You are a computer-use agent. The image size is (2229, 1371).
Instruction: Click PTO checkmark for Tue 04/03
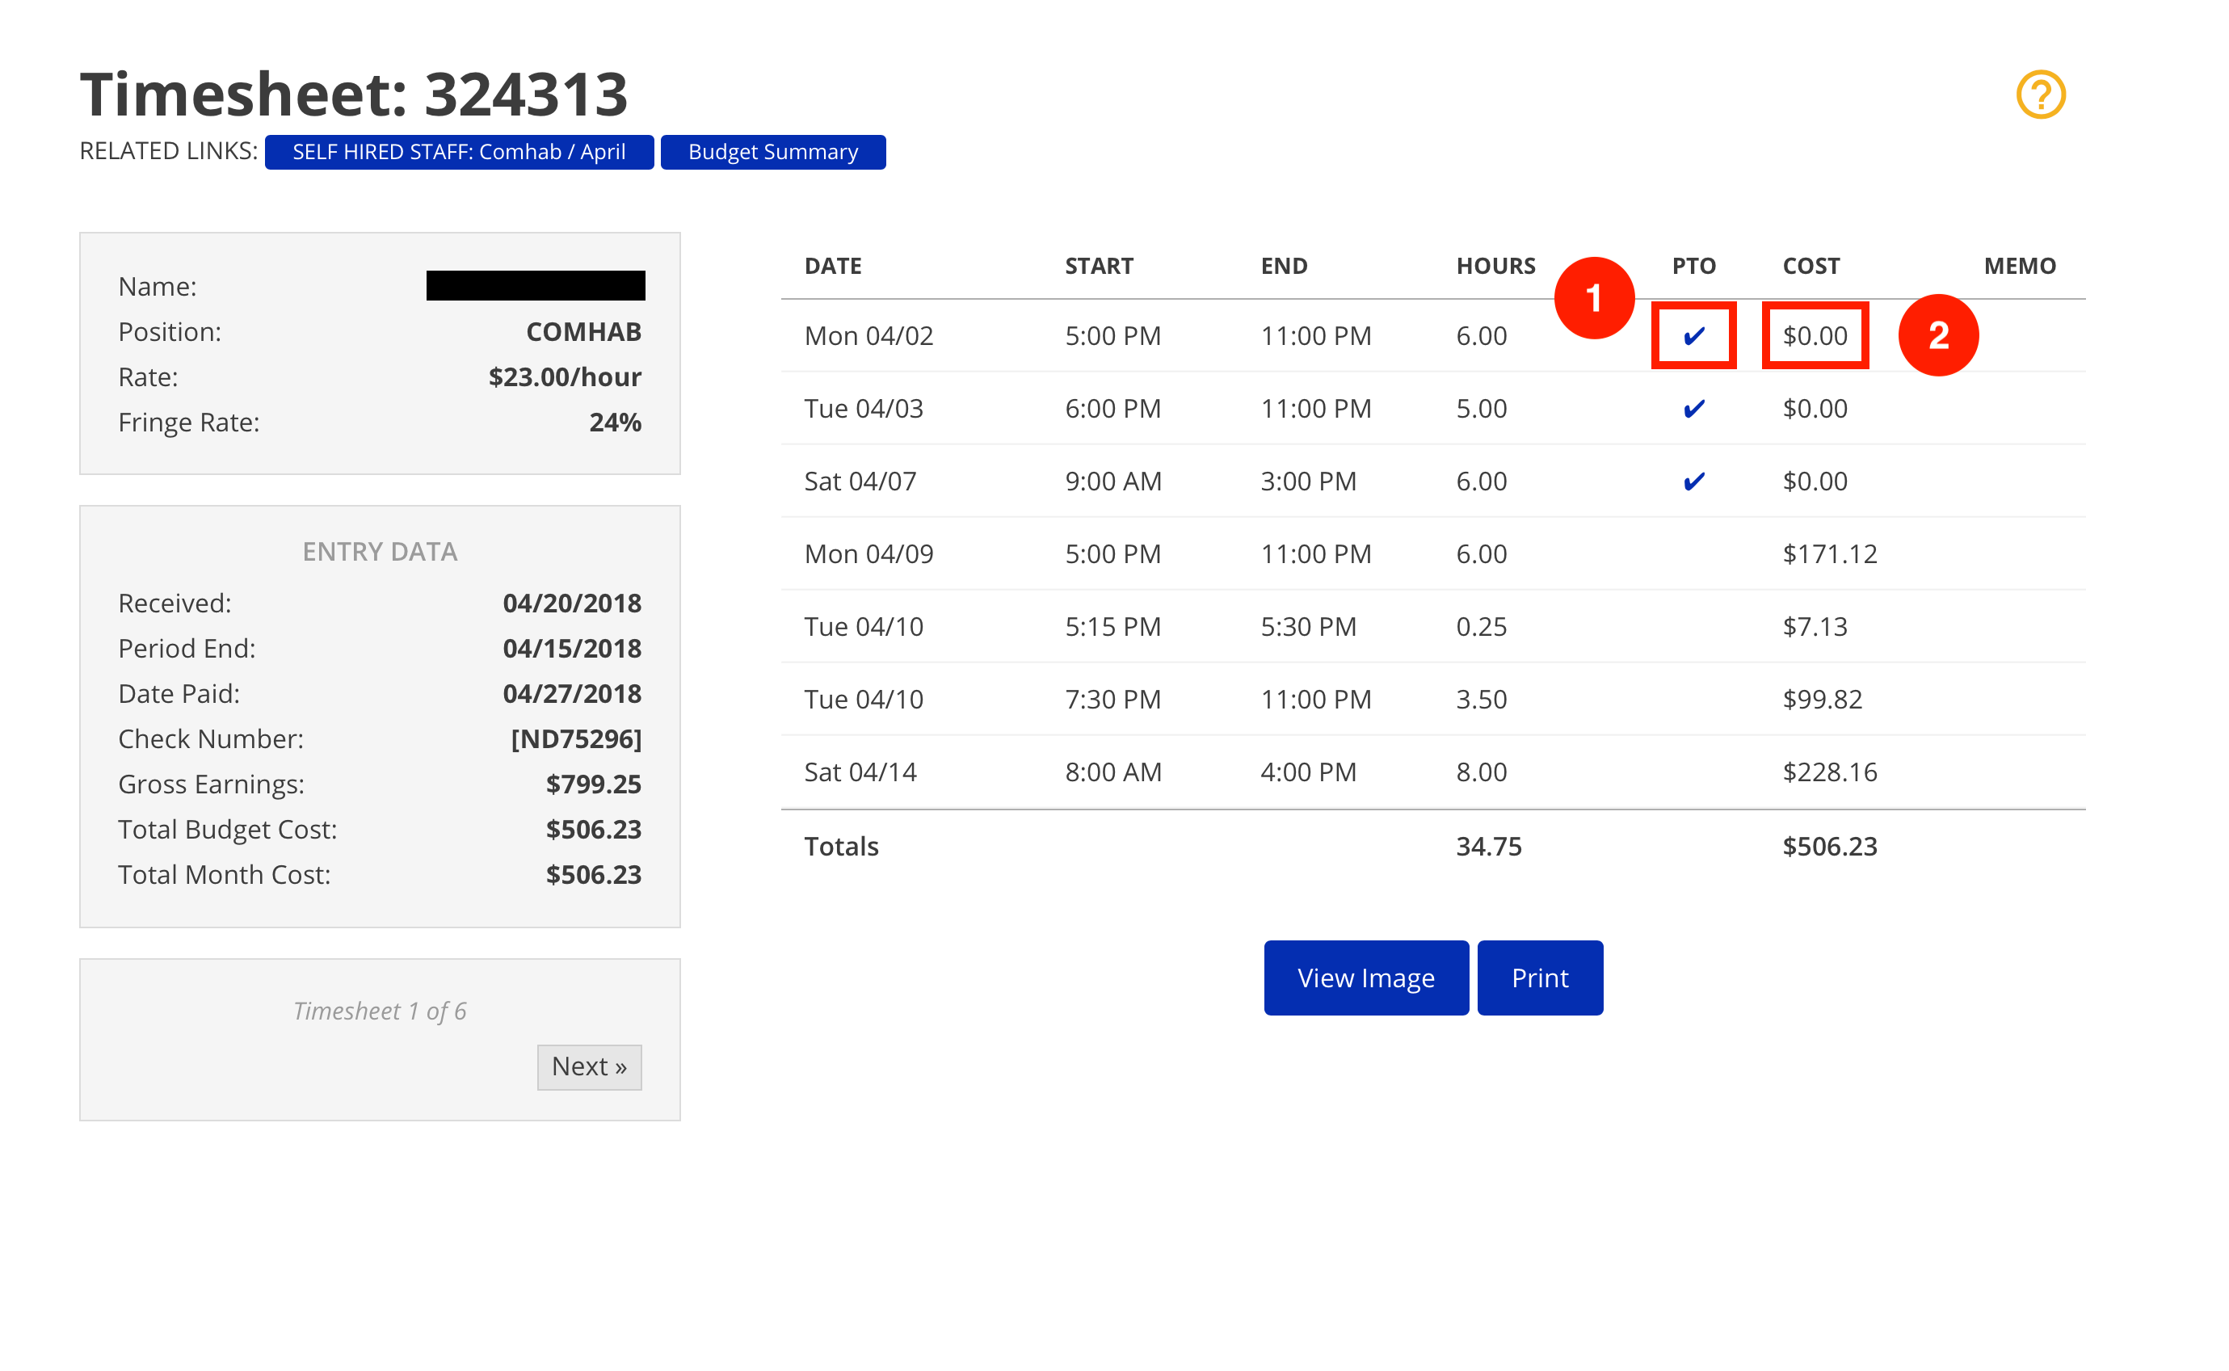pos(1693,409)
